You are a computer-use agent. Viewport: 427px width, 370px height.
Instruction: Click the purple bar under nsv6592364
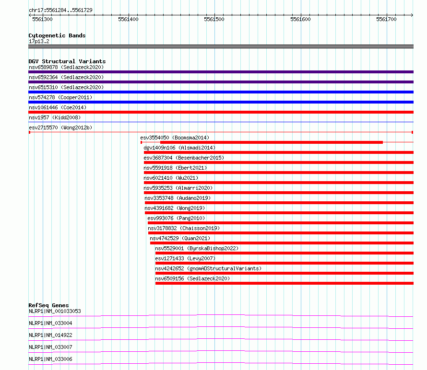pyautogui.click(x=221, y=82)
